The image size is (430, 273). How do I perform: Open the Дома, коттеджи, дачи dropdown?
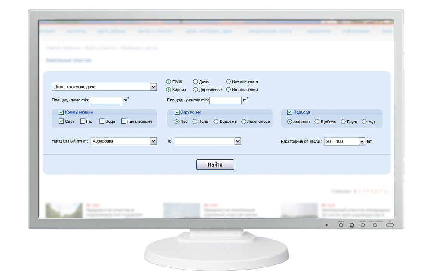click(153, 87)
